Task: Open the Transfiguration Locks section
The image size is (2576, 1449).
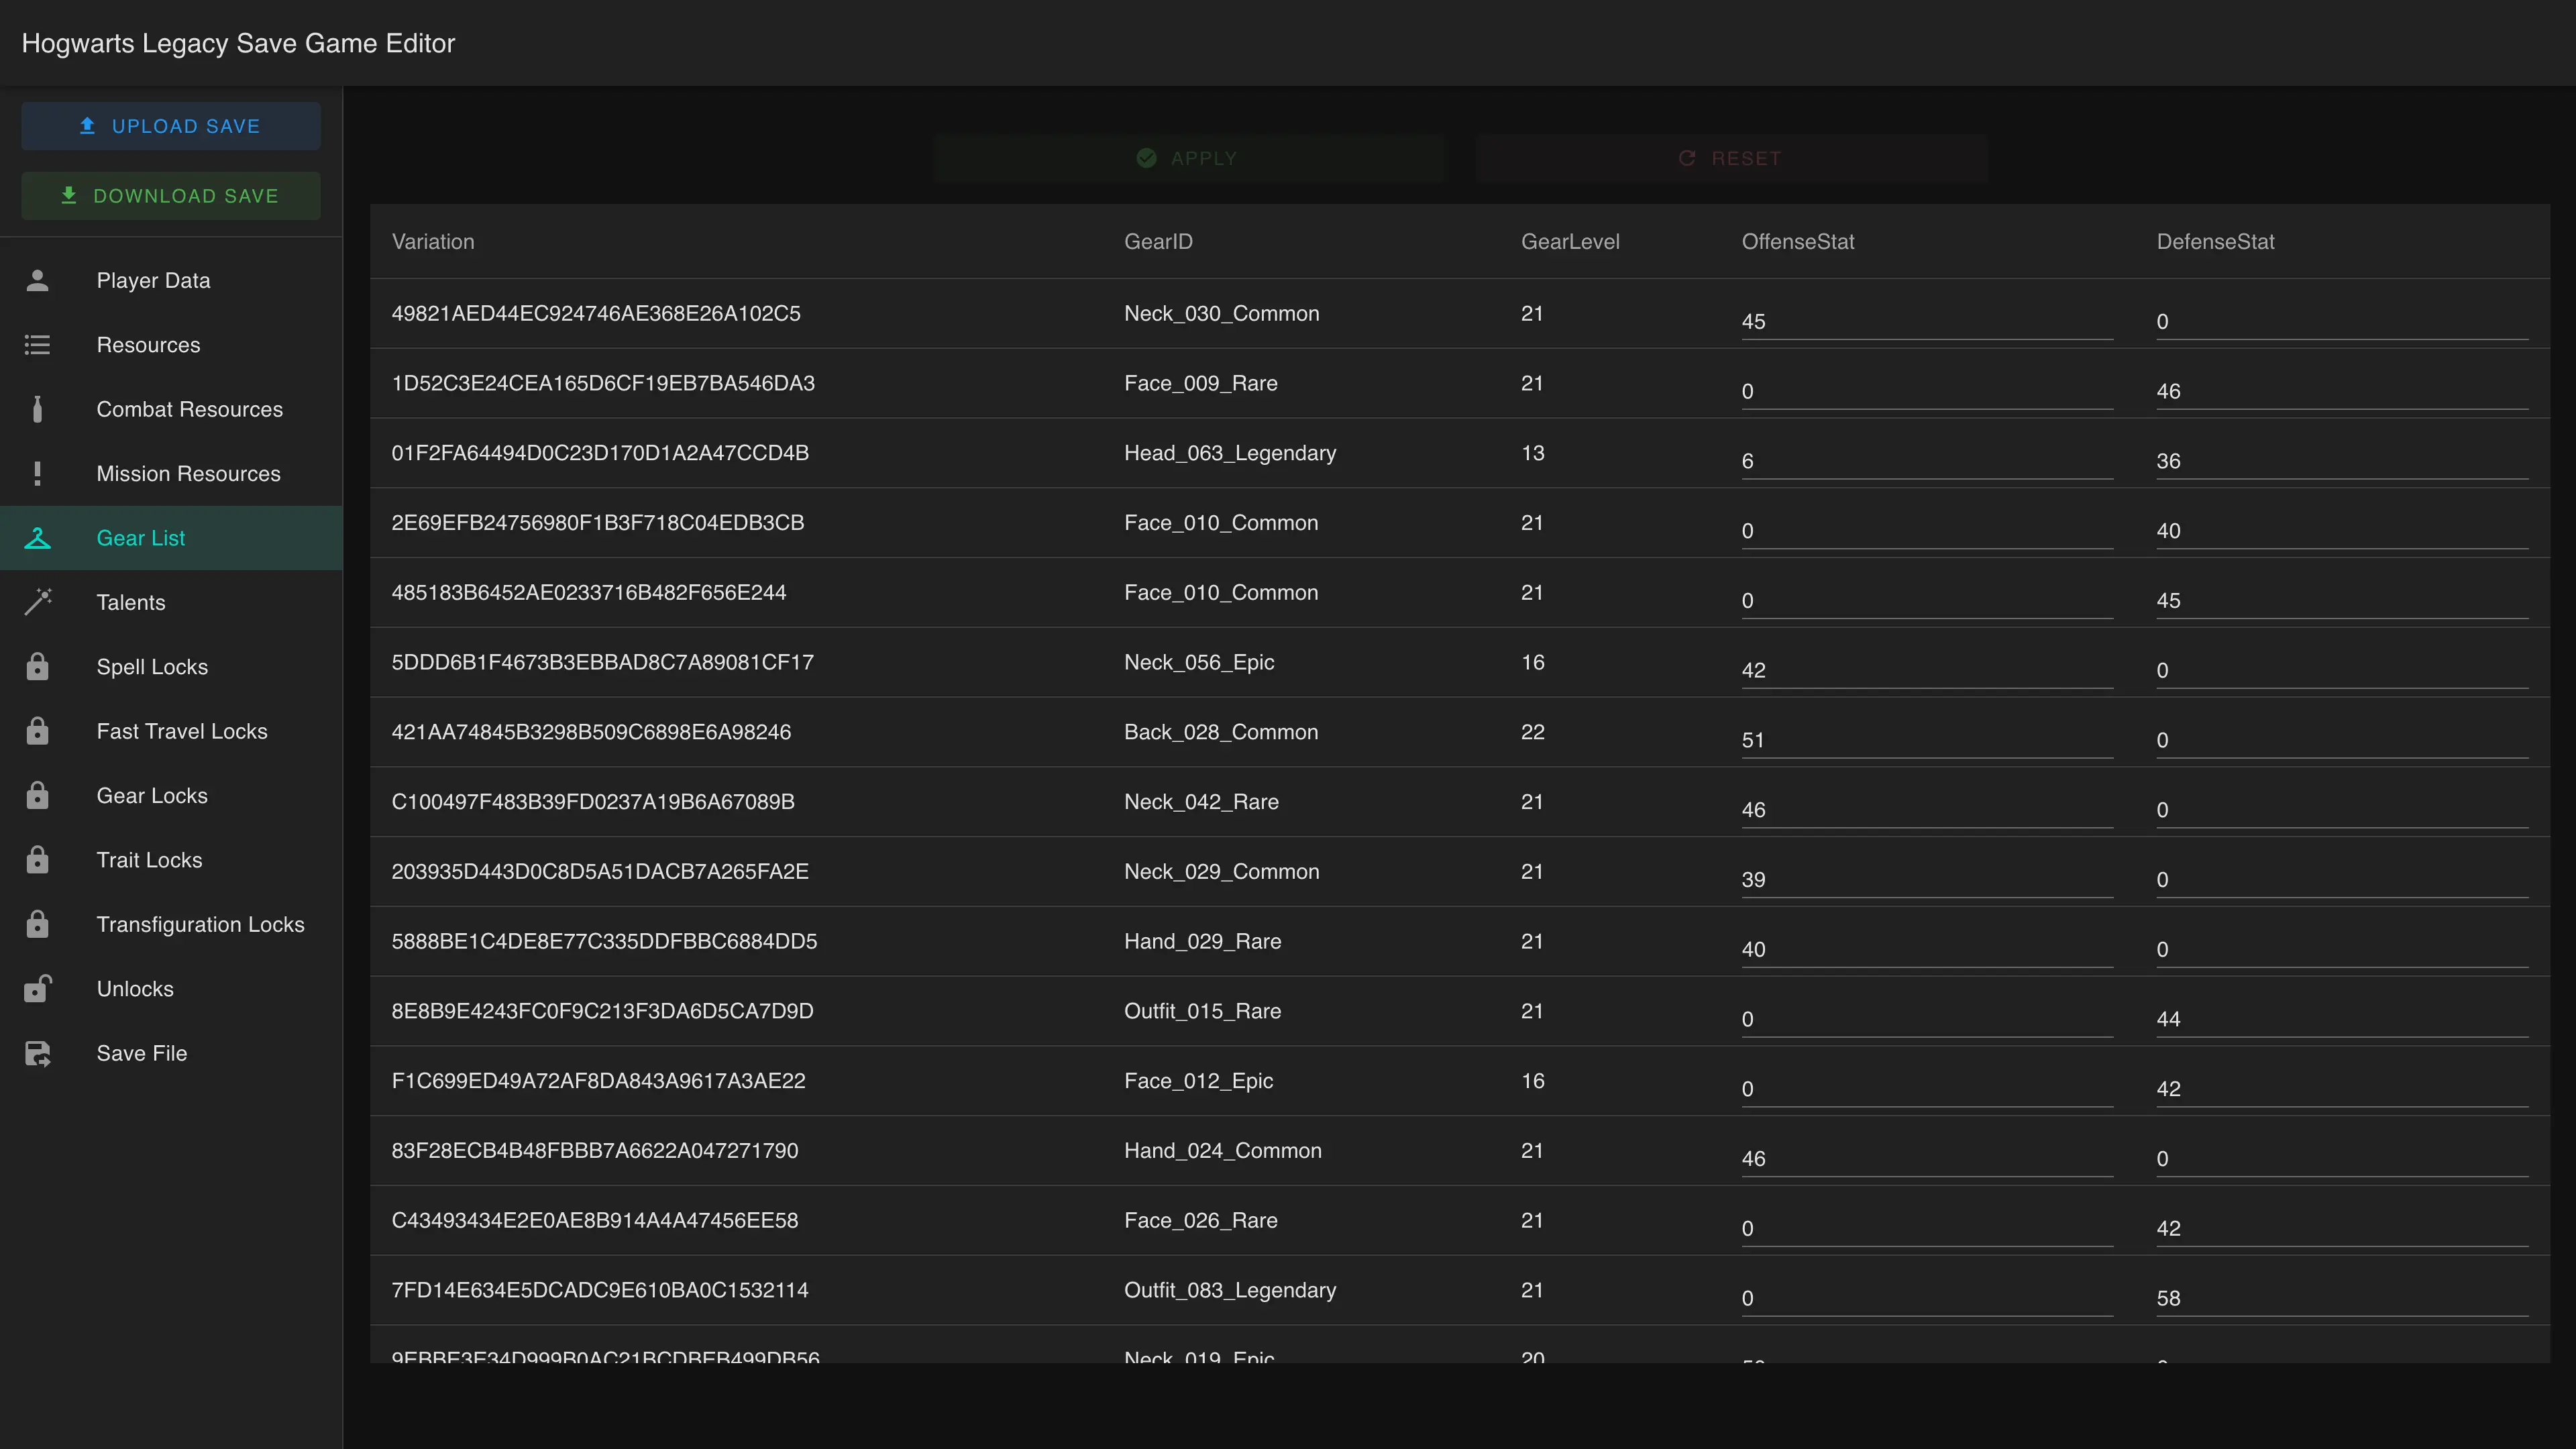Action: pos(200,924)
